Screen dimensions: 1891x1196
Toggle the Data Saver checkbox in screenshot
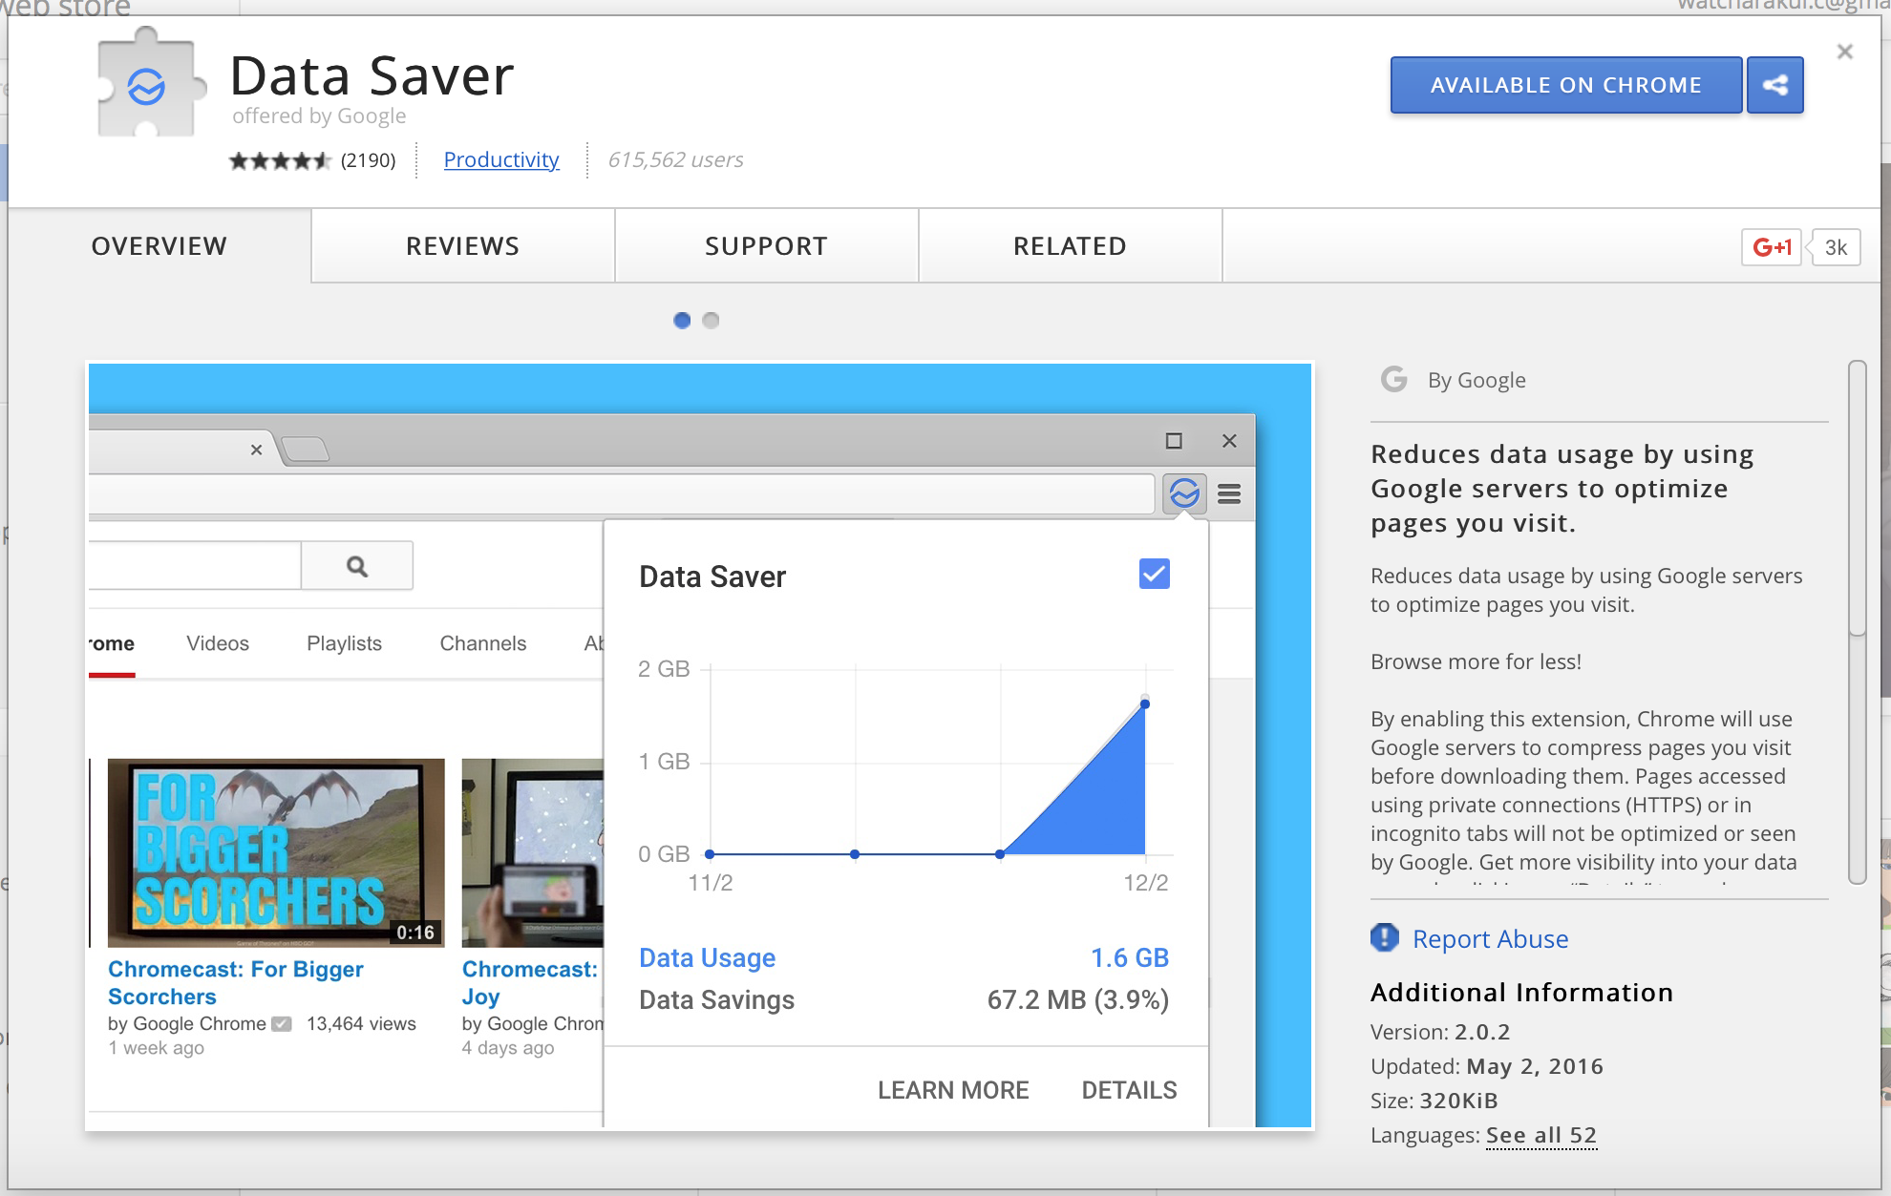click(1155, 574)
